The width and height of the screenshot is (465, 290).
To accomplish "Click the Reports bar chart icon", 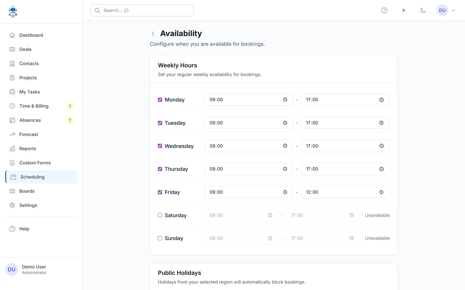I will [12, 149].
